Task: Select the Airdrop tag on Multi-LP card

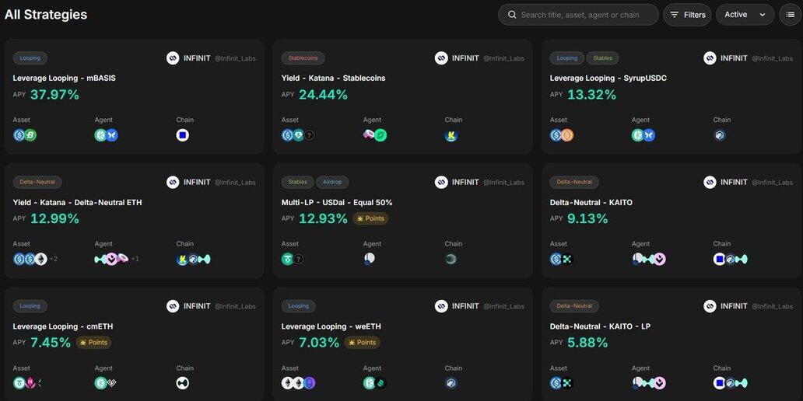Action: 332,182
